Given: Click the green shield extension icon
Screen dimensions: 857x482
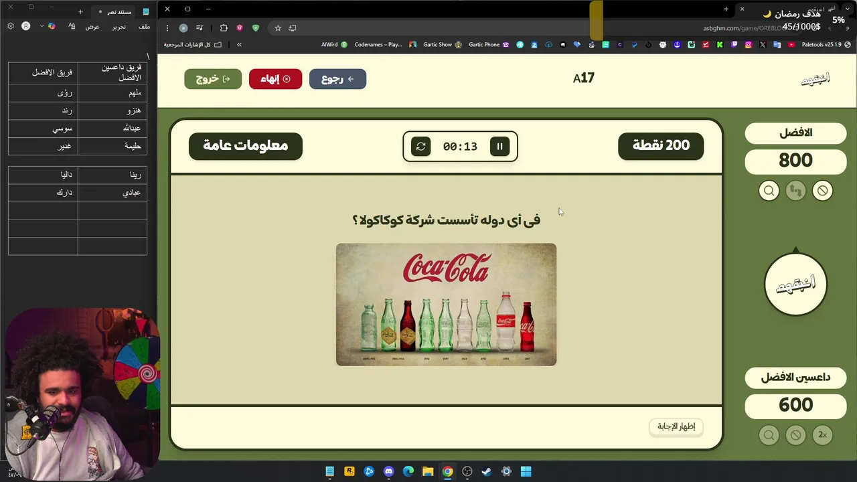Looking at the screenshot, I should point(256,28).
